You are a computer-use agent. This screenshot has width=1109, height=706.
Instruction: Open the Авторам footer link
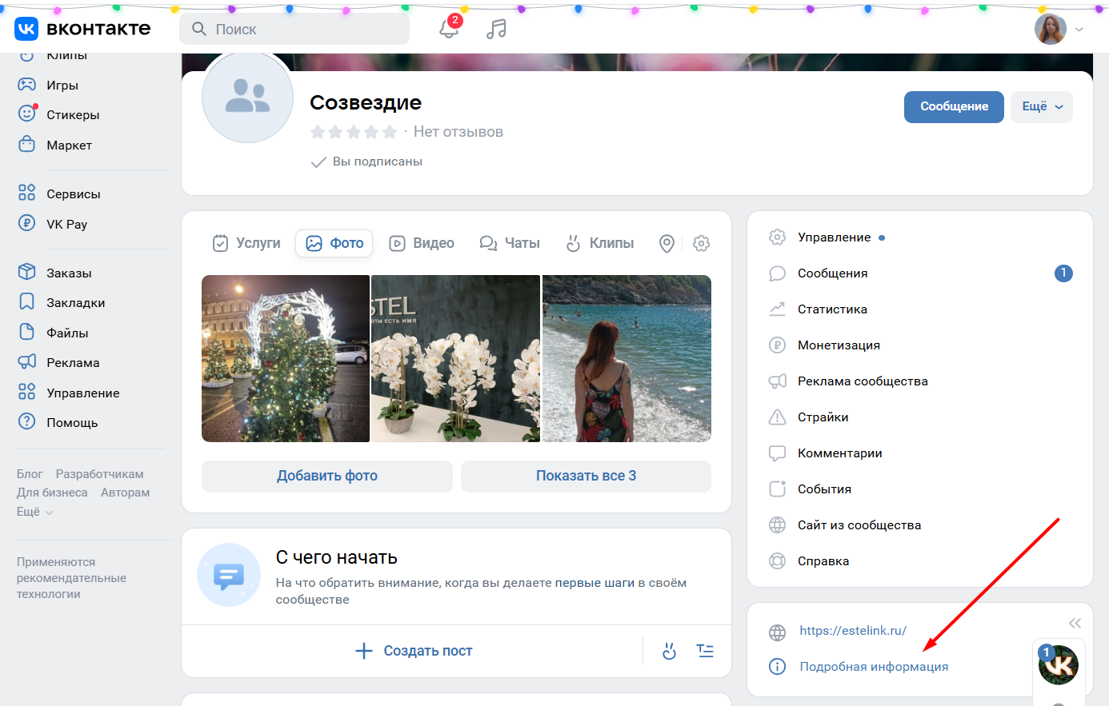coord(126,493)
